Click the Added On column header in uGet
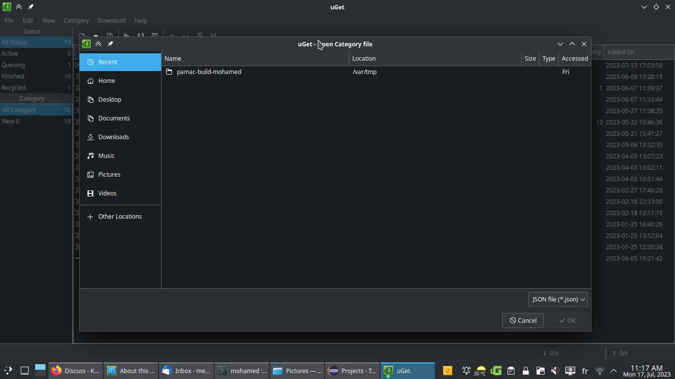The width and height of the screenshot is (675, 379). (639, 52)
